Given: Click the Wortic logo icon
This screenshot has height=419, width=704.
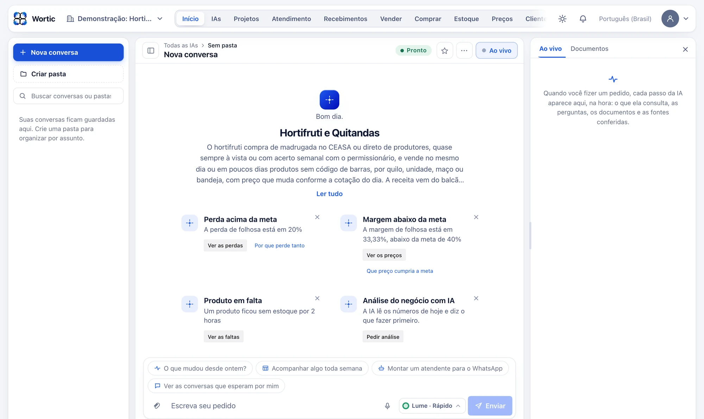Looking at the screenshot, I should coord(20,19).
